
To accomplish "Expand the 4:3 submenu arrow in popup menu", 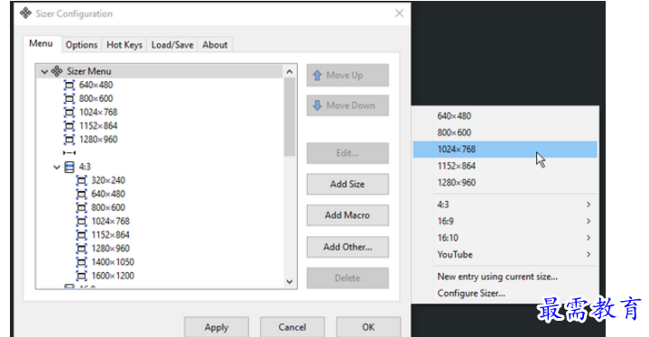I will pyautogui.click(x=589, y=205).
